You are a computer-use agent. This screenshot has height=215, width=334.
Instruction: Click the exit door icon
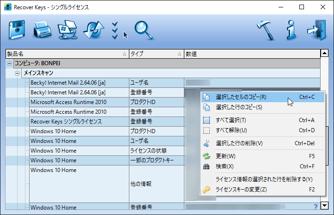(317, 30)
